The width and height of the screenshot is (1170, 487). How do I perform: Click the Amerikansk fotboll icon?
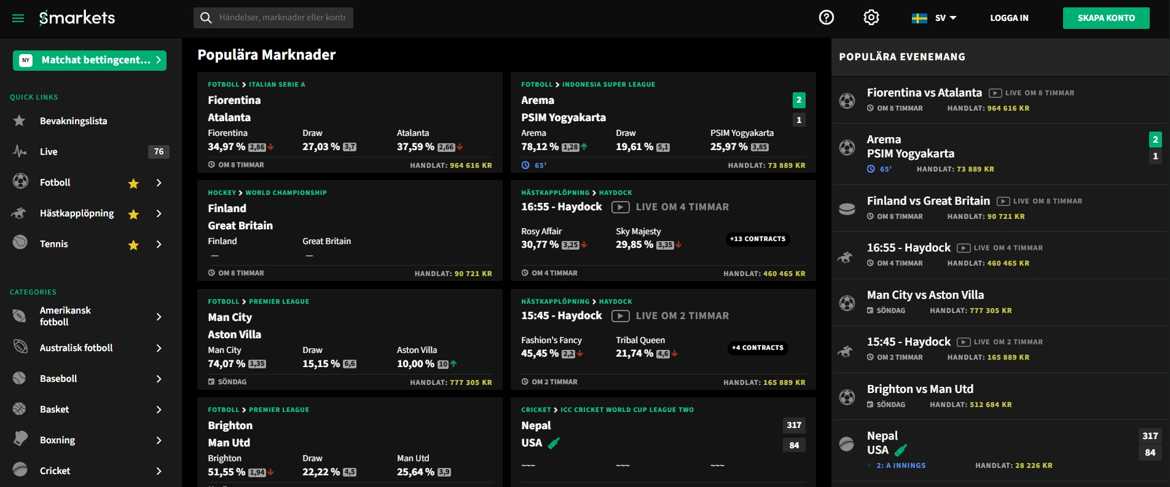click(20, 316)
